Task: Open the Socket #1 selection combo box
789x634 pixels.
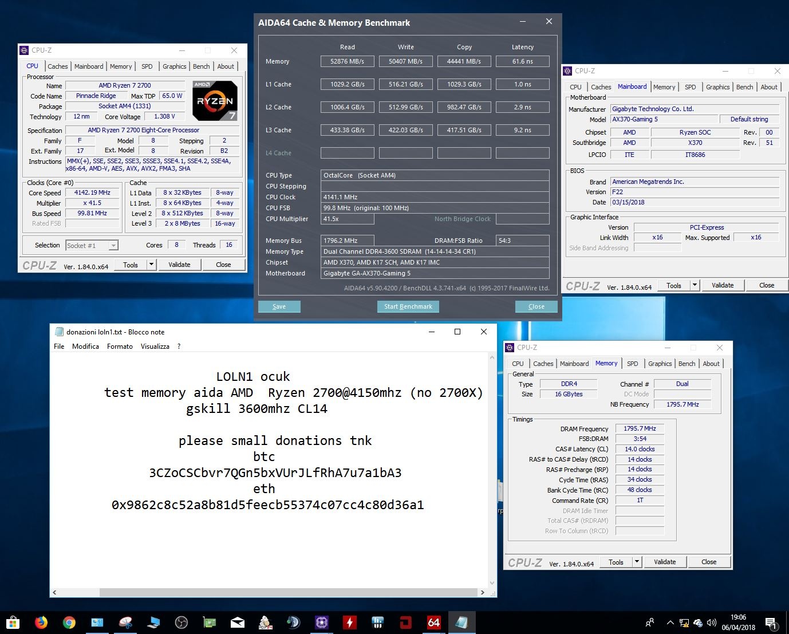Action: pos(92,245)
